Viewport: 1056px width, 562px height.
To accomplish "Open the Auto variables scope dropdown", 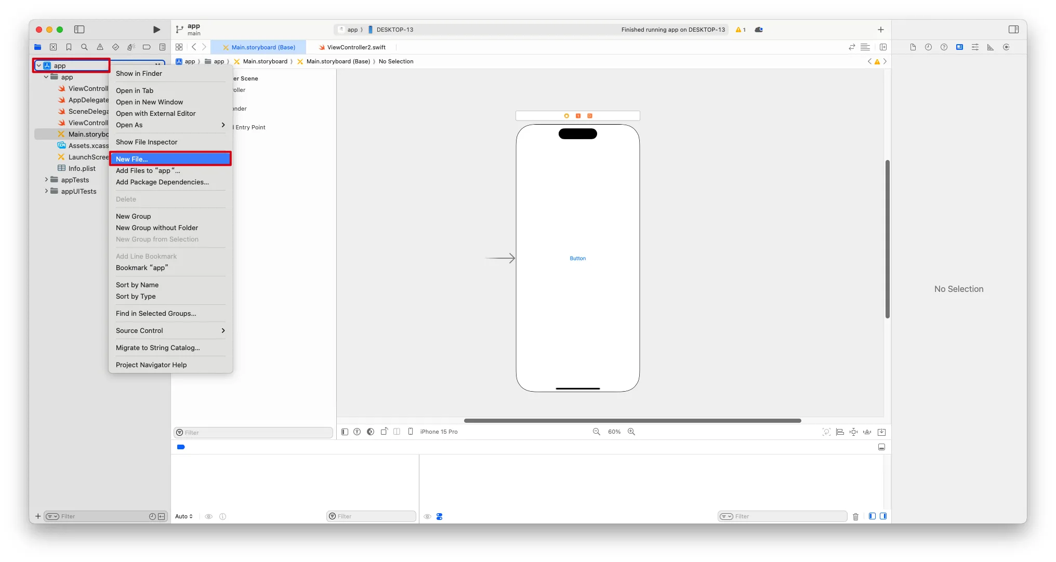I will tap(184, 516).
